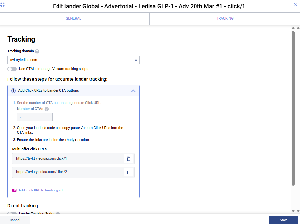300x224 pixels.
Task: Click the step 1 numbered circle icon
Action: pos(13,91)
